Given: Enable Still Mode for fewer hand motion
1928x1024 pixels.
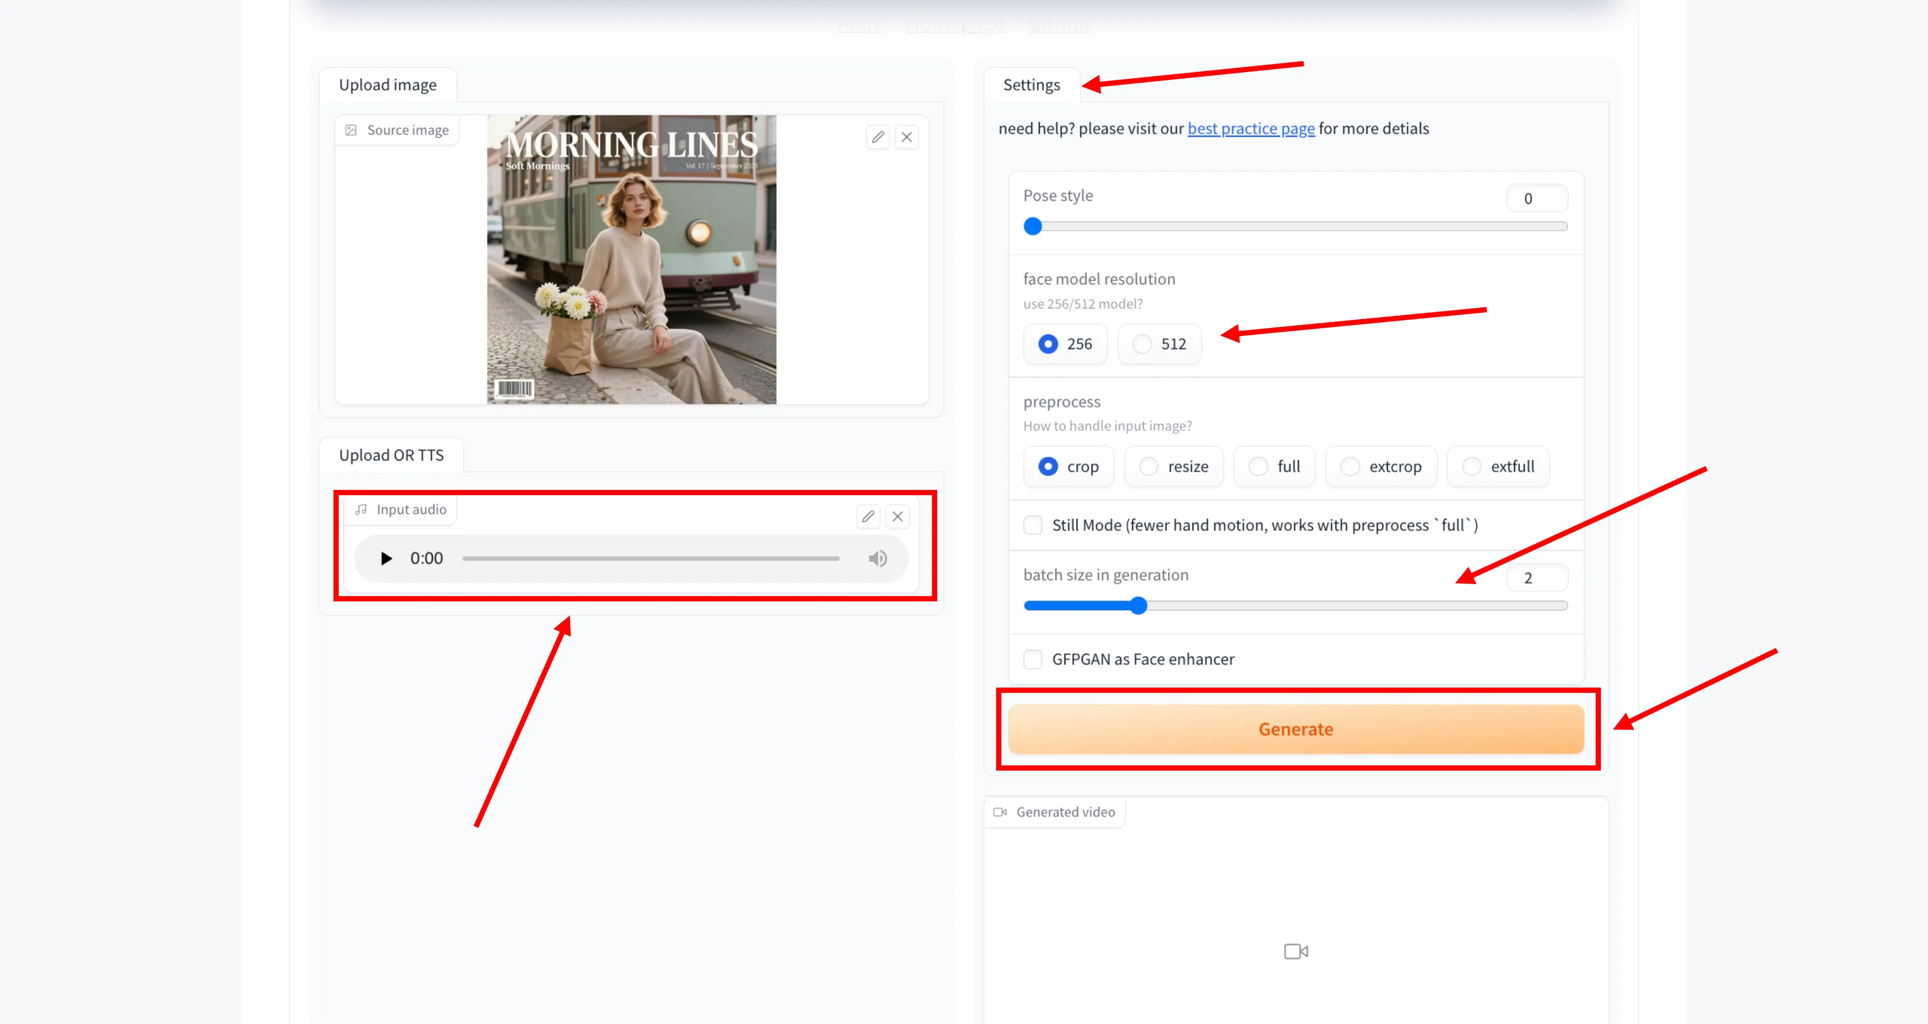Looking at the screenshot, I should (x=1033, y=525).
